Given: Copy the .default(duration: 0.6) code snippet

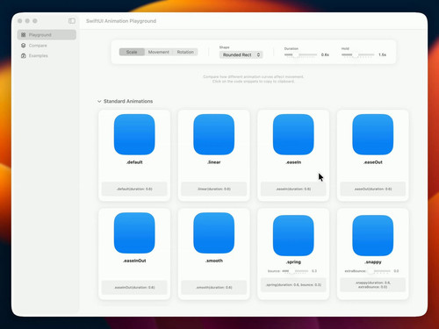Looking at the screenshot, I should (x=134, y=189).
